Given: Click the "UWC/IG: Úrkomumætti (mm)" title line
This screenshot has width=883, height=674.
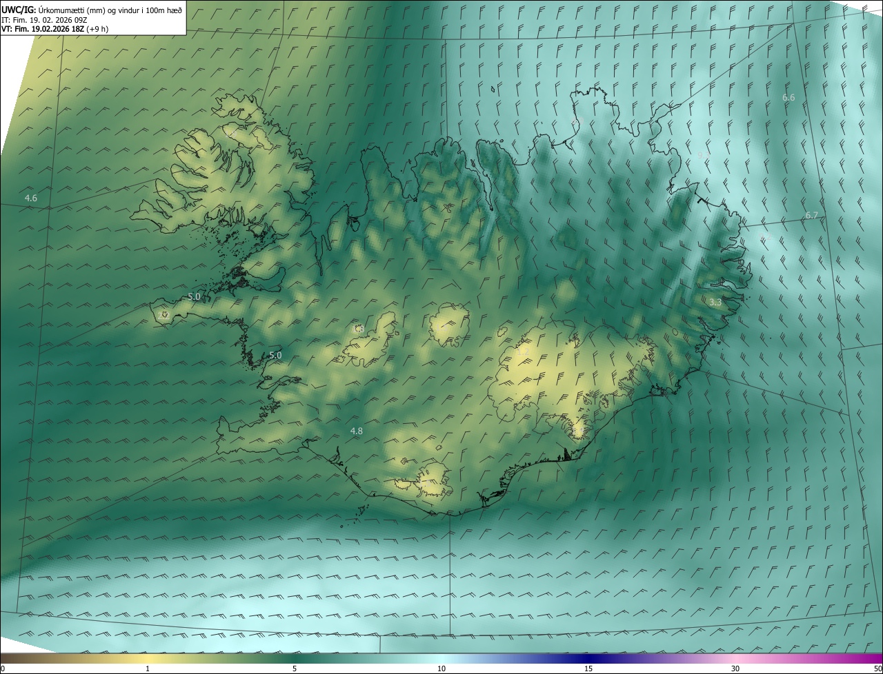Looking at the screenshot, I should pos(92,10).
